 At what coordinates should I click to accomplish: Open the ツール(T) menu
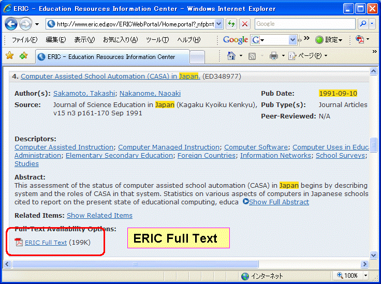[x=157, y=39]
